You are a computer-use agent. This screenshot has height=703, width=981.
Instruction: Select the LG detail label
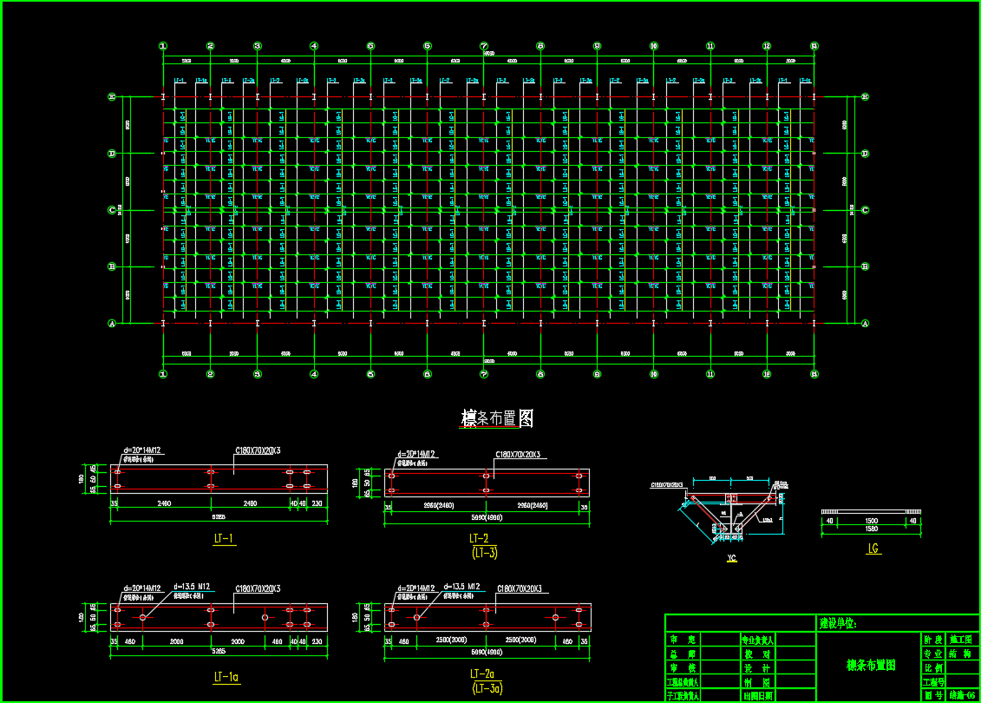pos(873,548)
